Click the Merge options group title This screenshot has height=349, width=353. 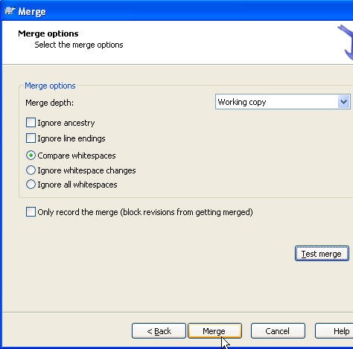coord(50,86)
